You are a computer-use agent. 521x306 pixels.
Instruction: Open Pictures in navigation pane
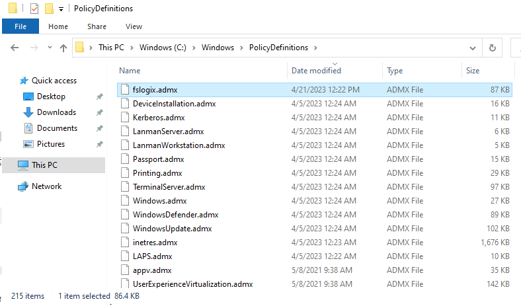click(51, 144)
